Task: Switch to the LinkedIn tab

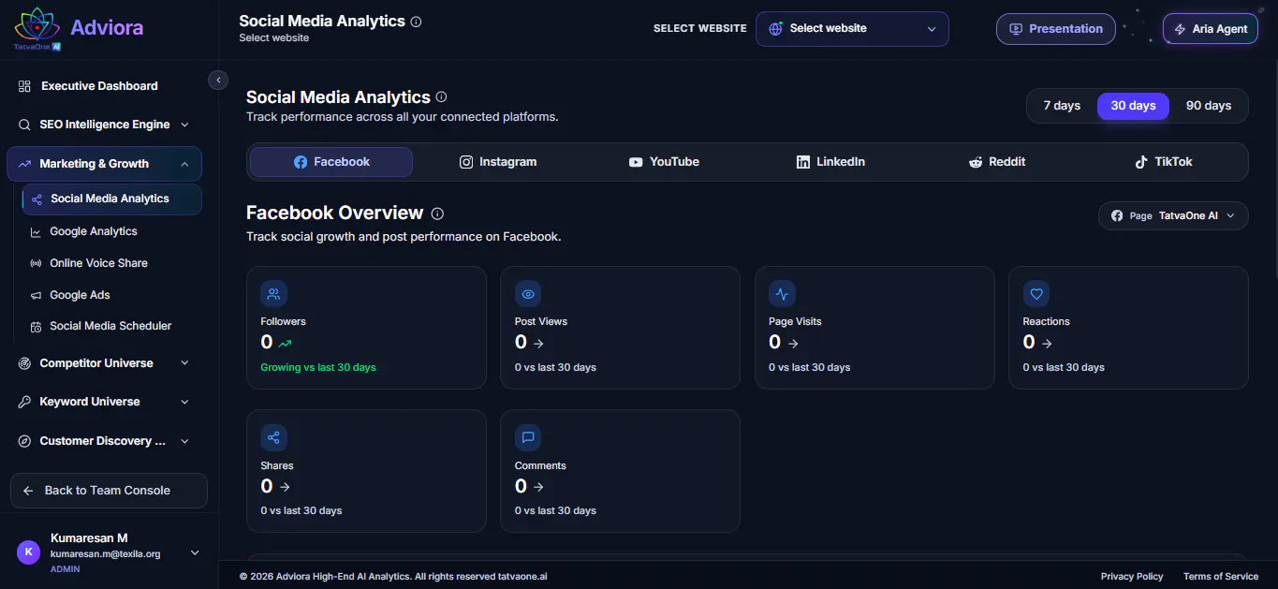Action: tap(830, 162)
